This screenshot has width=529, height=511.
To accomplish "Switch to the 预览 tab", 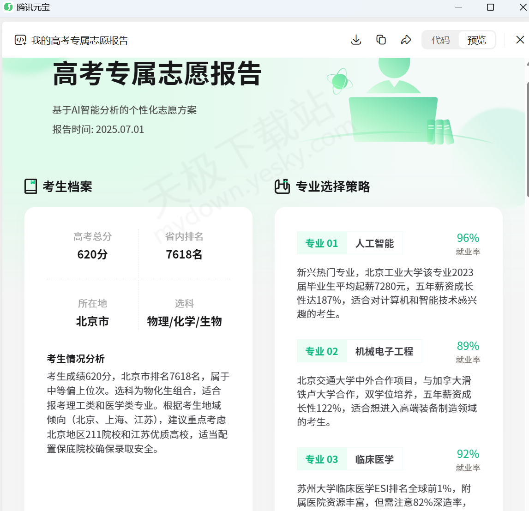I will click(x=476, y=40).
